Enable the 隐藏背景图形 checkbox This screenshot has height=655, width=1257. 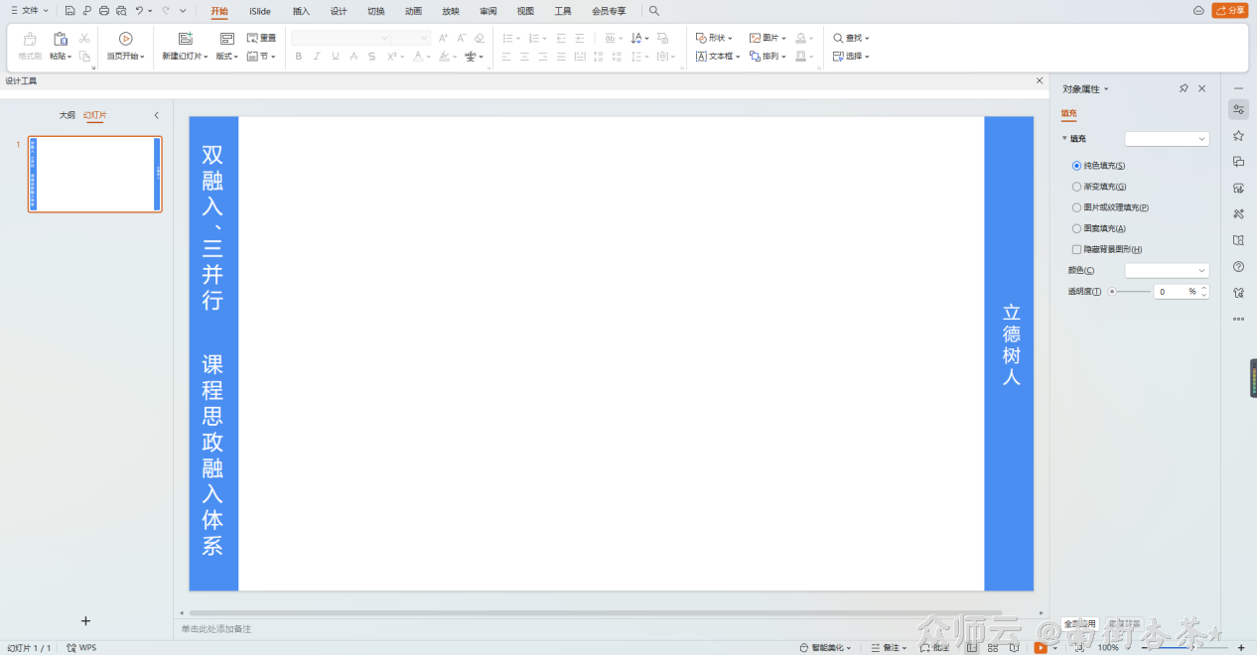click(1076, 249)
